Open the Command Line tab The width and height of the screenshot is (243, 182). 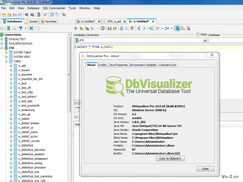(168, 65)
